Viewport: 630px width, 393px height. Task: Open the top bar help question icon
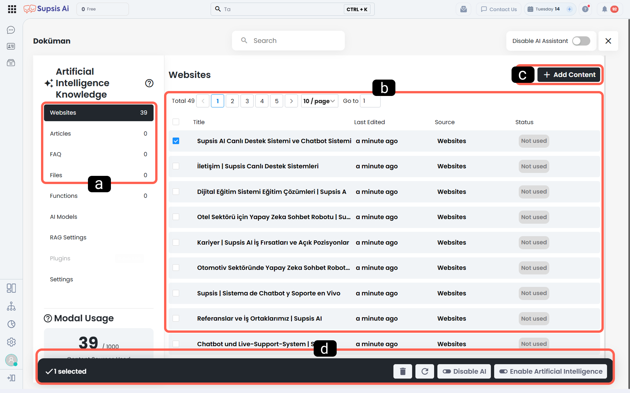(585, 9)
